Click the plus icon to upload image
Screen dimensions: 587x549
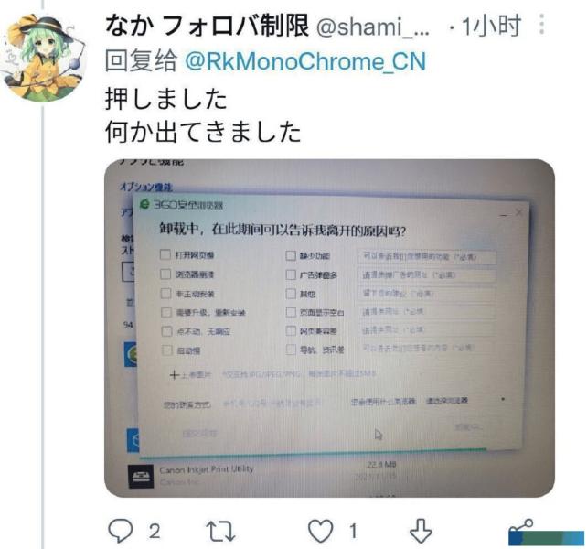174,374
